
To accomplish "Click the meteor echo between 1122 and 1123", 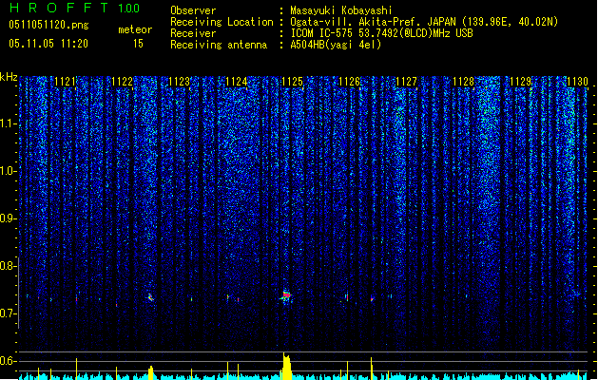I will [150, 297].
